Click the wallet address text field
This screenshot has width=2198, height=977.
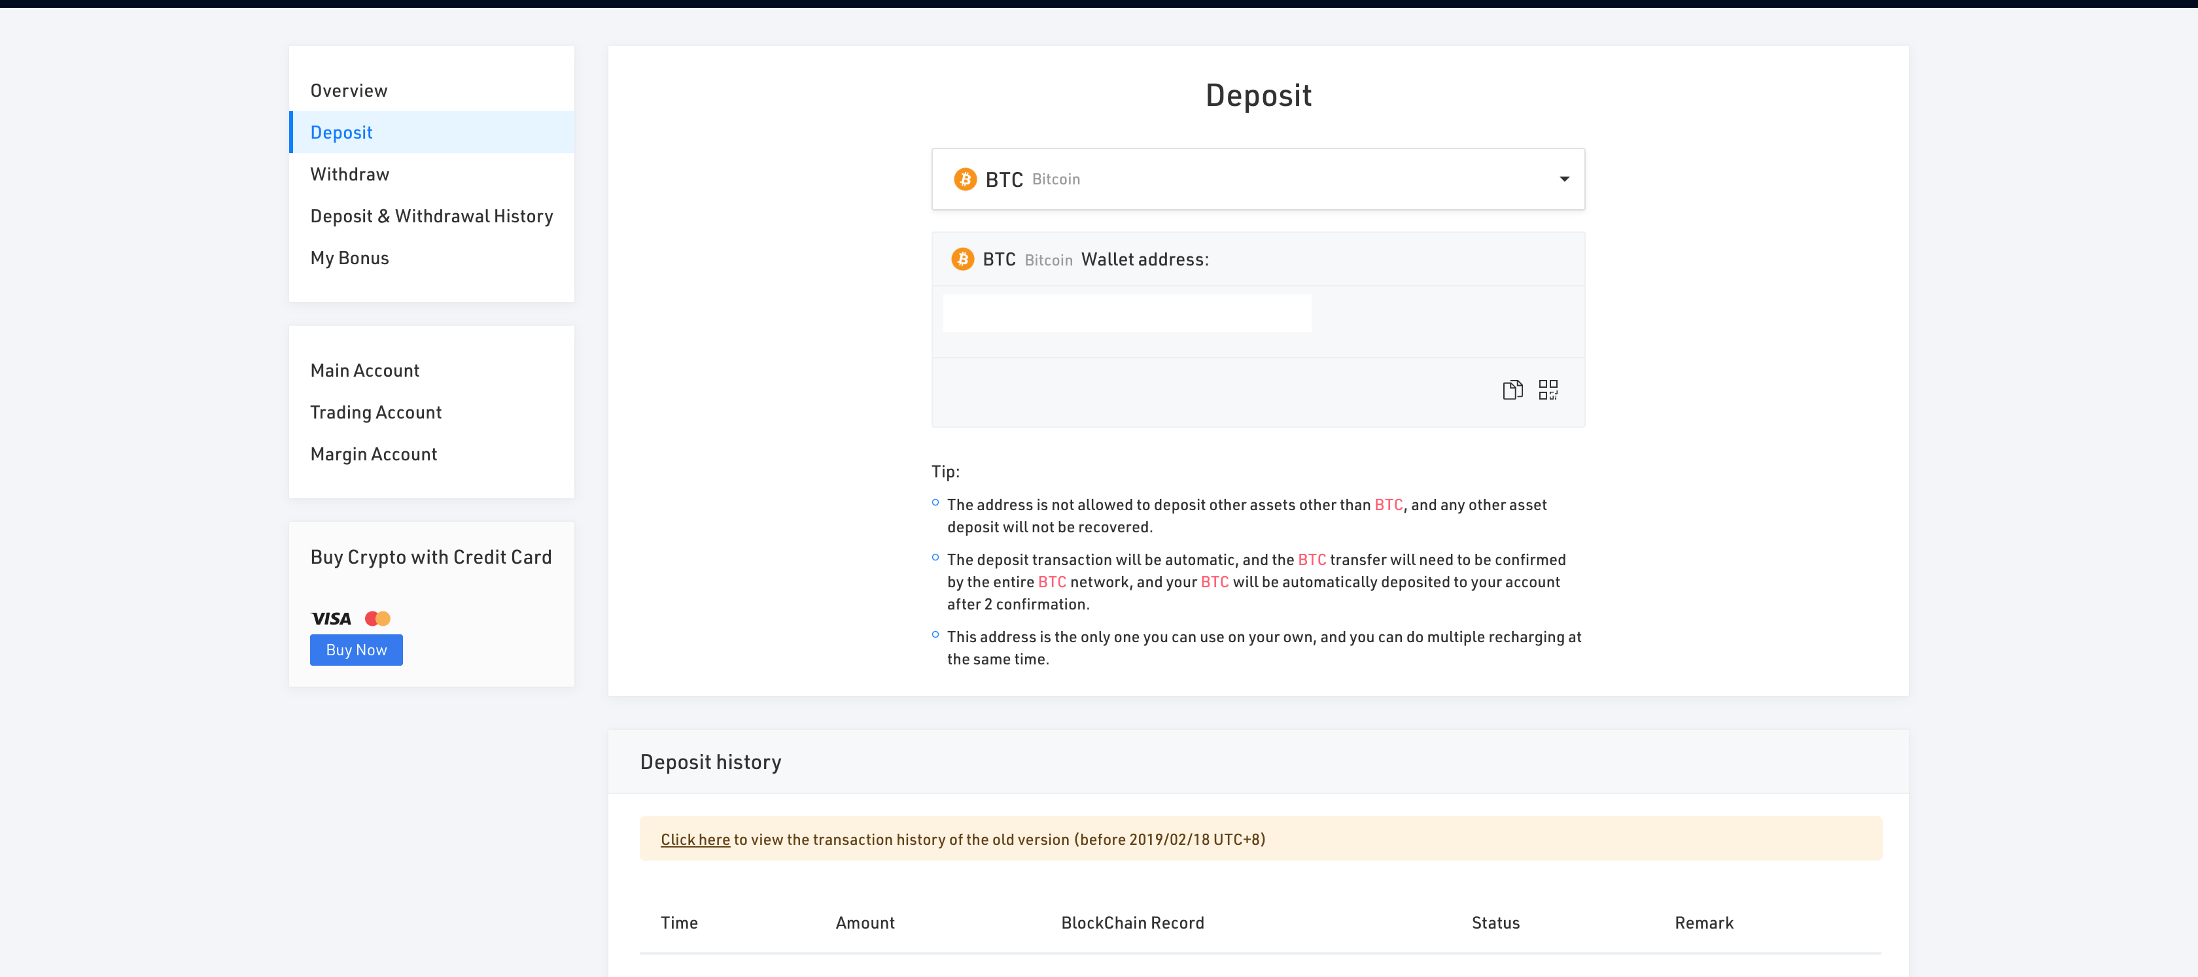click(x=1126, y=313)
